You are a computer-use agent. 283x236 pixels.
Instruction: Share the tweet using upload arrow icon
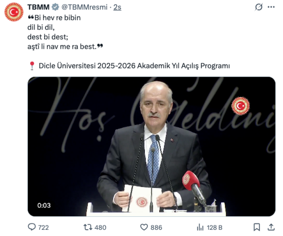click(x=271, y=227)
